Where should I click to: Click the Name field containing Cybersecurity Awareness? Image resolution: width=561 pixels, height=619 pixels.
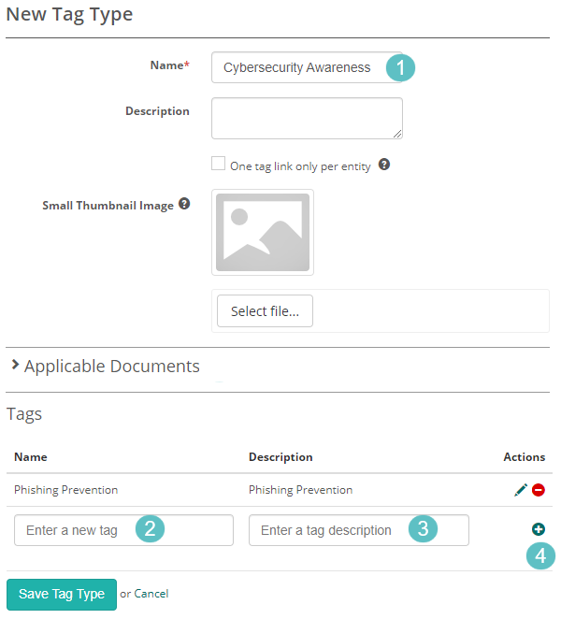[299, 67]
